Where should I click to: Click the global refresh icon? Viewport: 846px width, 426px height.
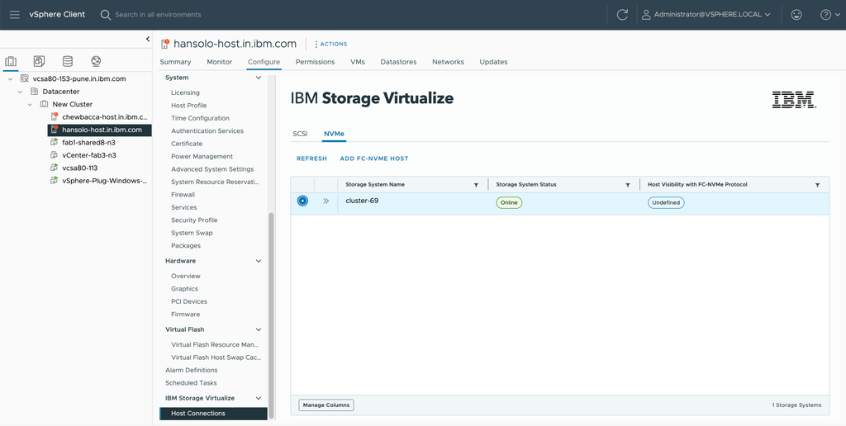point(622,15)
